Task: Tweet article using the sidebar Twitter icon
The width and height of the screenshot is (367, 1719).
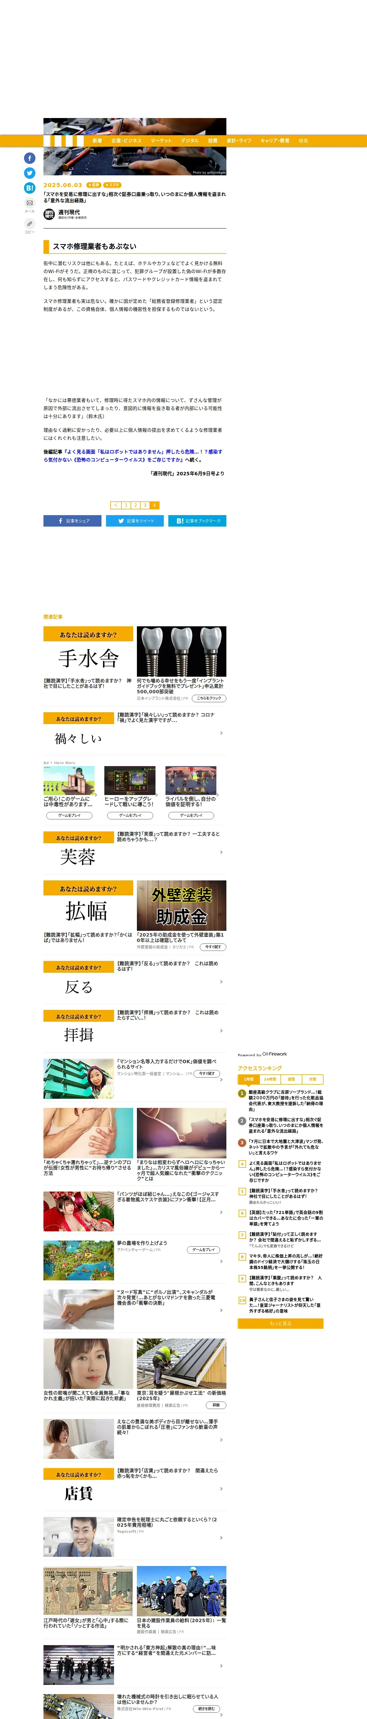Action: tap(29, 173)
